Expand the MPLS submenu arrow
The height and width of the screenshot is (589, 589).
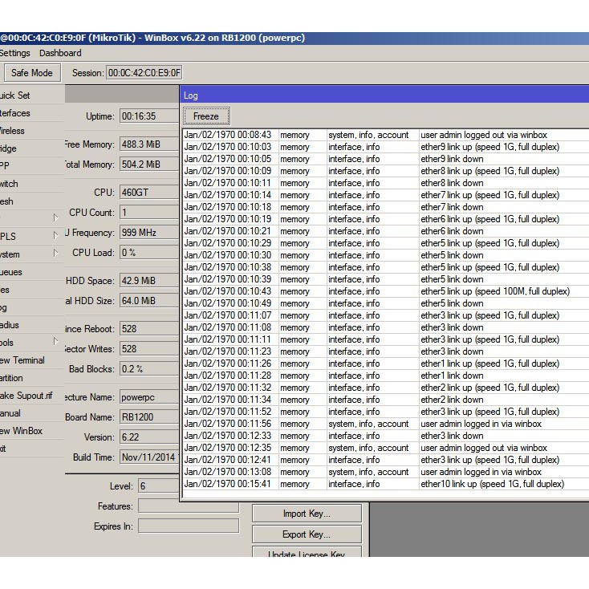pyautogui.click(x=55, y=236)
